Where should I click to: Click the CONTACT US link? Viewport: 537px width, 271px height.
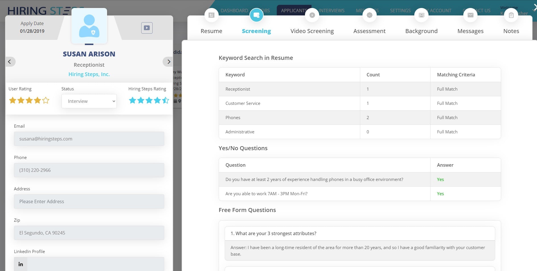(x=477, y=11)
